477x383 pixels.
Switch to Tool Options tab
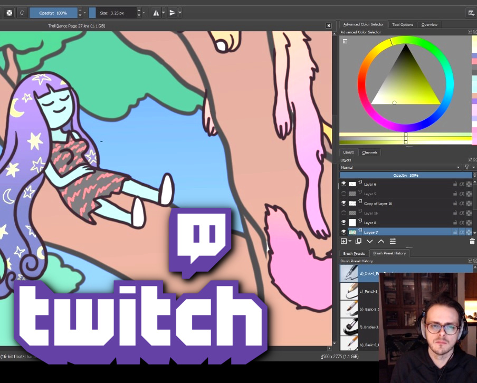click(x=403, y=24)
